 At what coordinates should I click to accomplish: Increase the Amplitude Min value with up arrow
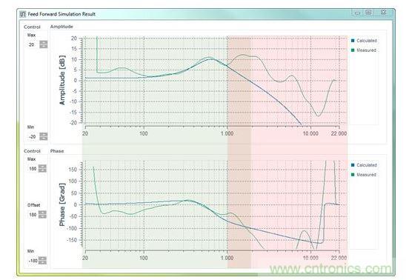(x=44, y=135)
